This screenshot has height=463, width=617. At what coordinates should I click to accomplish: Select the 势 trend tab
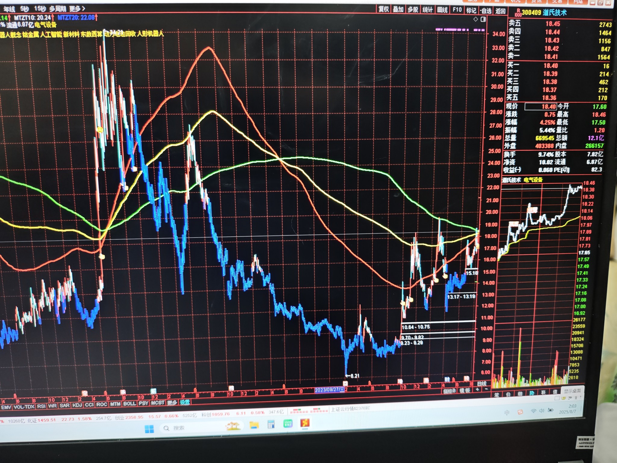532,393
